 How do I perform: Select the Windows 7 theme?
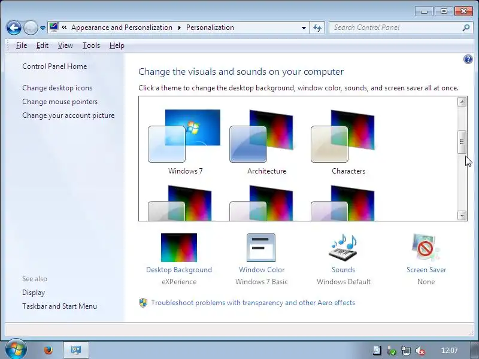[x=185, y=141]
